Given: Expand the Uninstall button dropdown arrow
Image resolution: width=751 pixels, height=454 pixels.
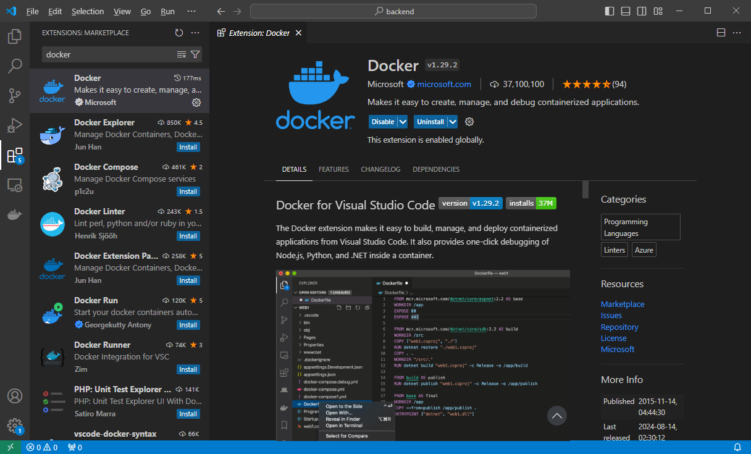Looking at the screenshot, I should [x=453, y=122].
